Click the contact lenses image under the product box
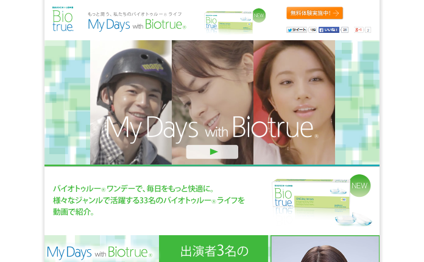 pyautogui.click(x=353, y=219)
